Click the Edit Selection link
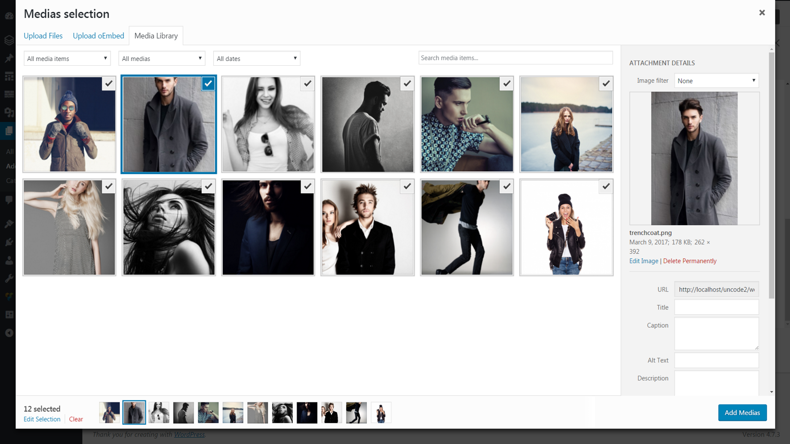790x444 pixels. pyautogui.click(x=42, y=419)
